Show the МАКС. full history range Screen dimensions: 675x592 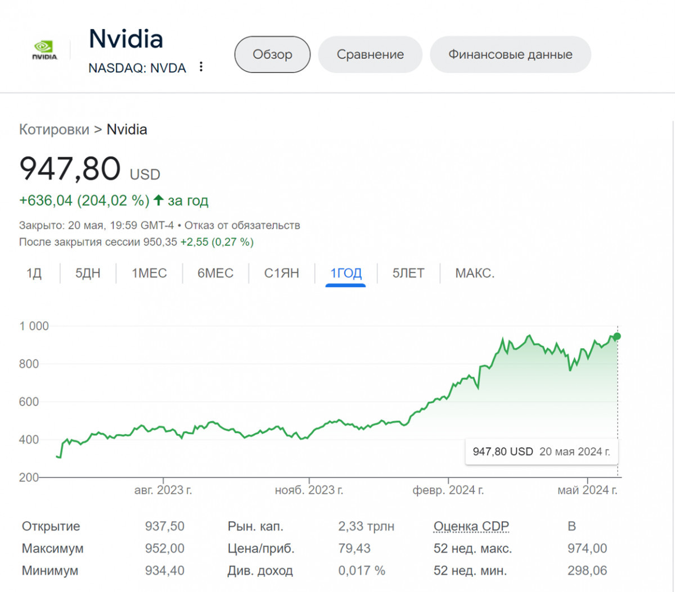[x=475, y=274]
